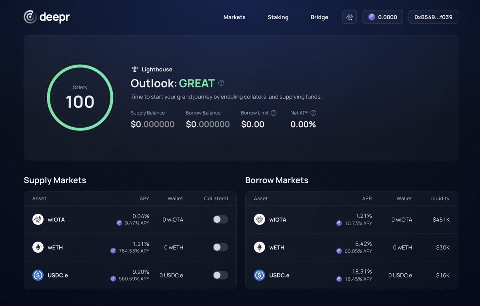Click the Safety 100 score ring
The height and width of the screenshot is (306, 480).
tap(80, 98)
